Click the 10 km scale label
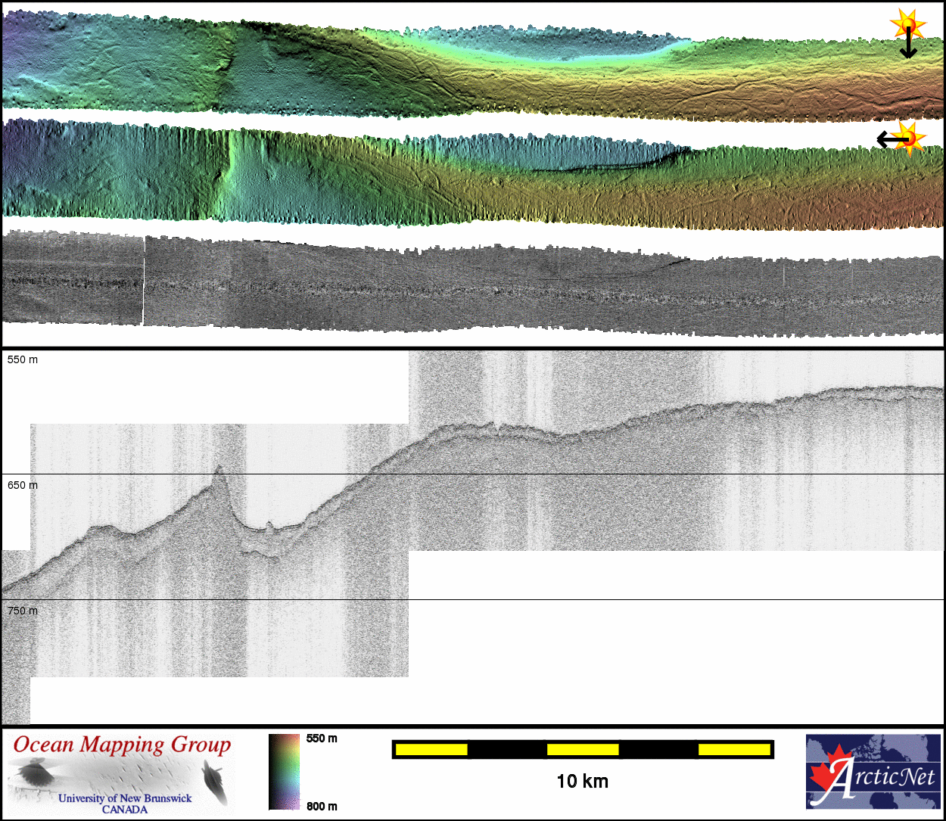The image size is (946, 821). 582,781
